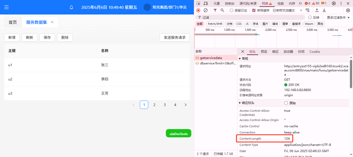Switch to the 元素 DevTools tab

point(216,3)
